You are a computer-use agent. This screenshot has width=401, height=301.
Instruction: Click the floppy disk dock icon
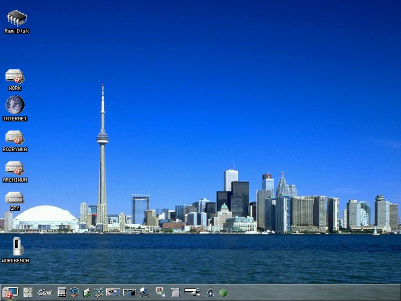tap(175, 292)
